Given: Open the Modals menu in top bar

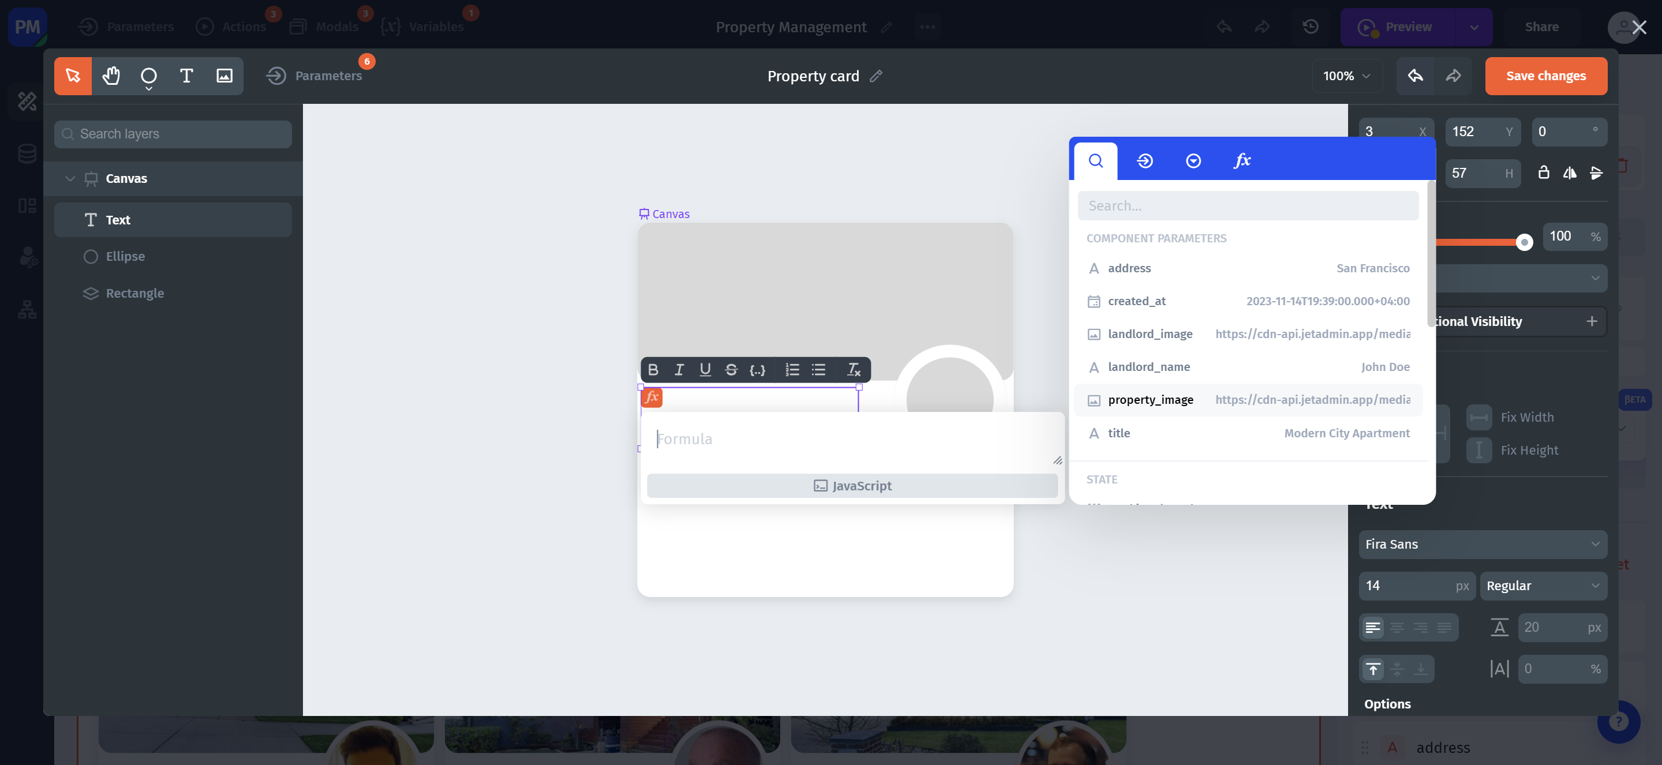Looking at the screenshot, I should (324, 27).
